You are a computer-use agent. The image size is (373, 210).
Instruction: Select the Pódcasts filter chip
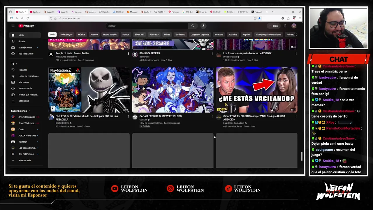[154, 34]
